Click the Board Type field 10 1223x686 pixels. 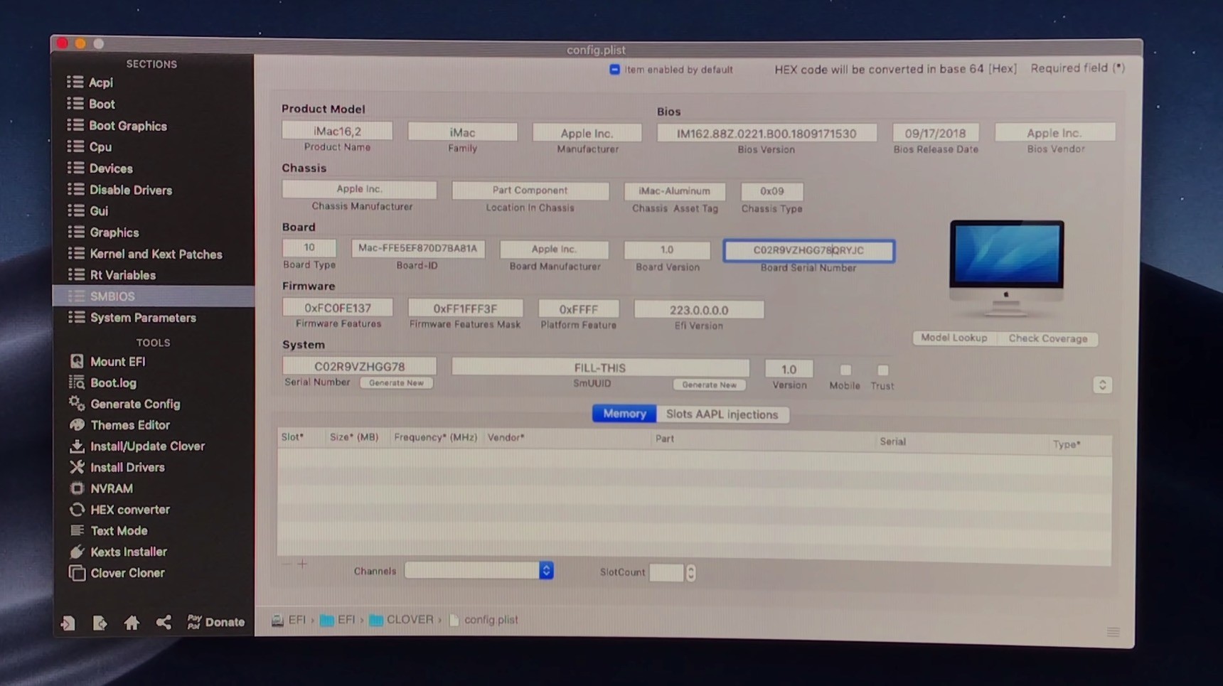[309, 247]
